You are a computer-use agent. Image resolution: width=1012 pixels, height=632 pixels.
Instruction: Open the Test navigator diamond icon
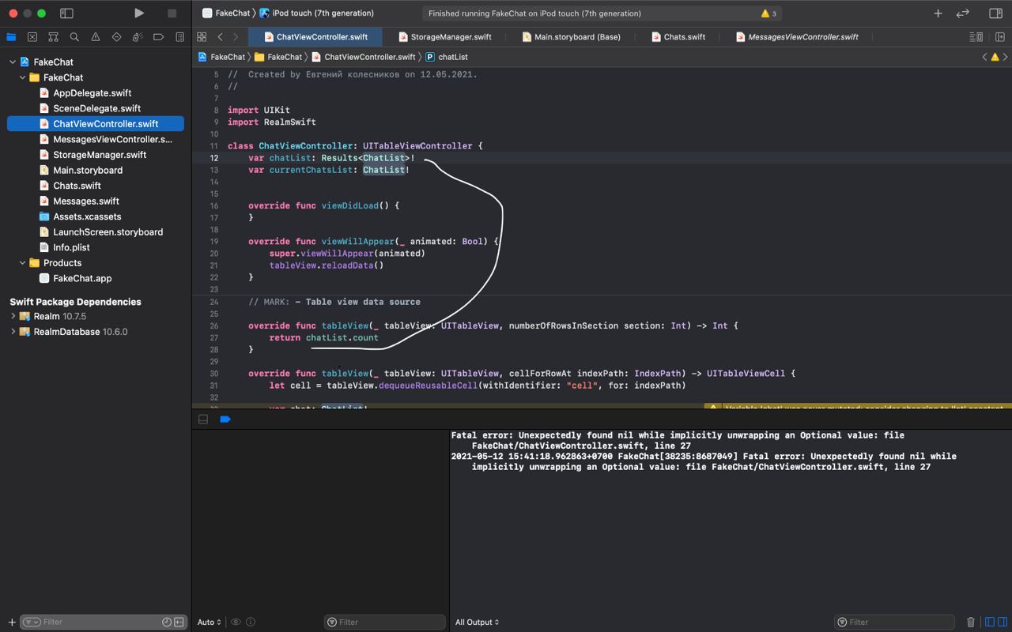tap(116, 37)
